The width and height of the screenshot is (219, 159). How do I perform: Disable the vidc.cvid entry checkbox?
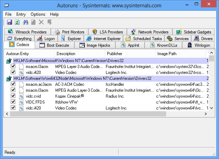pyautogui.click(x=13, y=96)
